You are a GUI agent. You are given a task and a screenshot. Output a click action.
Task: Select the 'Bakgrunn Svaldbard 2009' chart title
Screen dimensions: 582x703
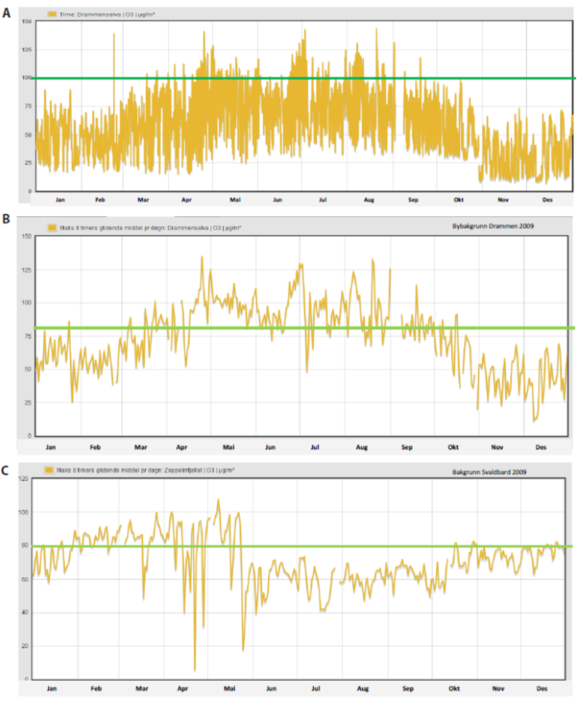[x=489, y=472]
